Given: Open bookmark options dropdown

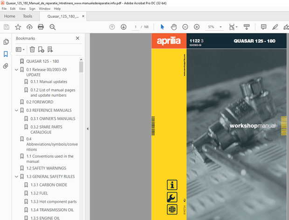Looking at the screenshot, I should coord(20,49).
